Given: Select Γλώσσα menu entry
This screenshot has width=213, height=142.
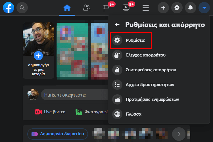Looking at the screenshot, I should pos(158,114).
